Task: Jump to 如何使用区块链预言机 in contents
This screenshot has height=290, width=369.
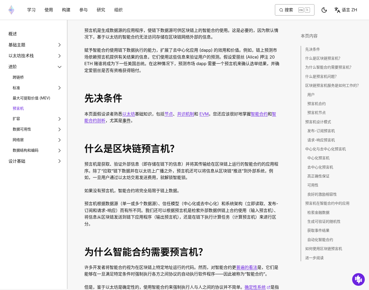Action: pos(324,249)
